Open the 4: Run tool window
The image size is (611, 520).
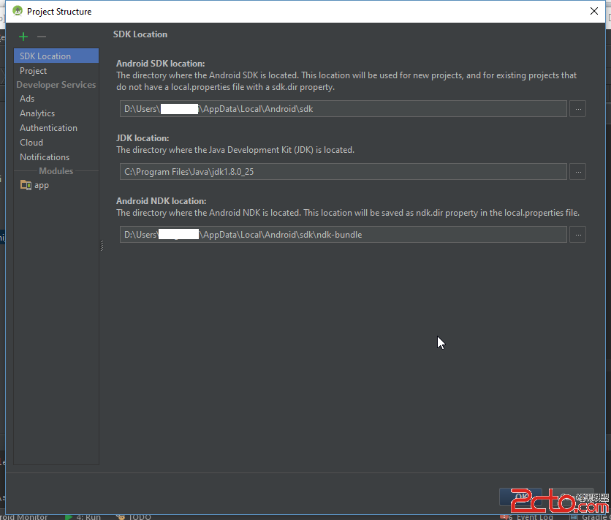pyautogui.click(x=83, y=517)
